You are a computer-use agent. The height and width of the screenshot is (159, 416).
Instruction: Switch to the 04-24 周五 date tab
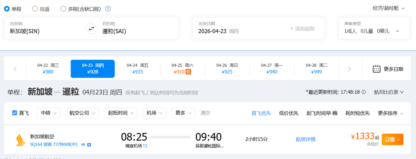[x=138, y=69]
